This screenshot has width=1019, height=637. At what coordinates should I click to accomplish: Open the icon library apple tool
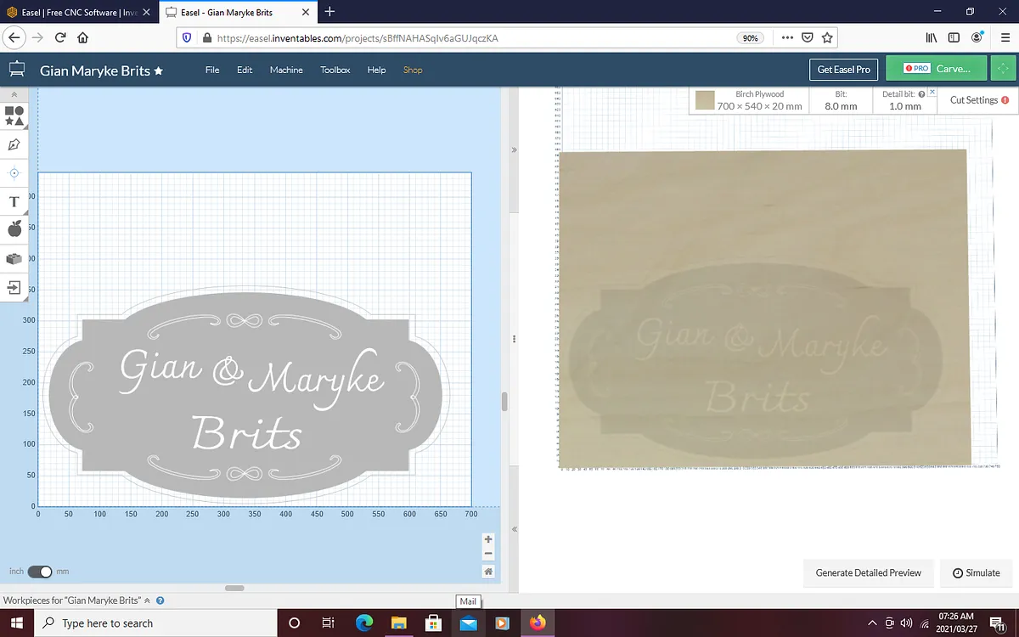tap(14, 228)
